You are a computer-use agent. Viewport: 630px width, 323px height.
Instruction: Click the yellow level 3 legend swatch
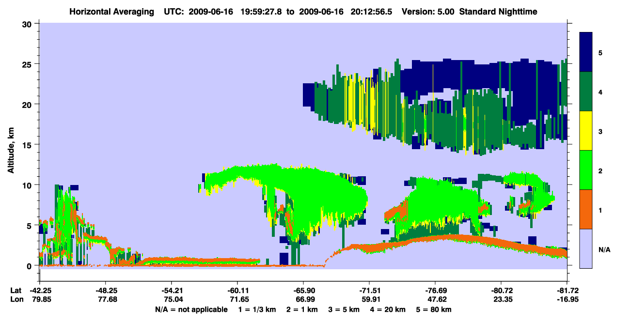pyautogui.click(x=586, y=131)
